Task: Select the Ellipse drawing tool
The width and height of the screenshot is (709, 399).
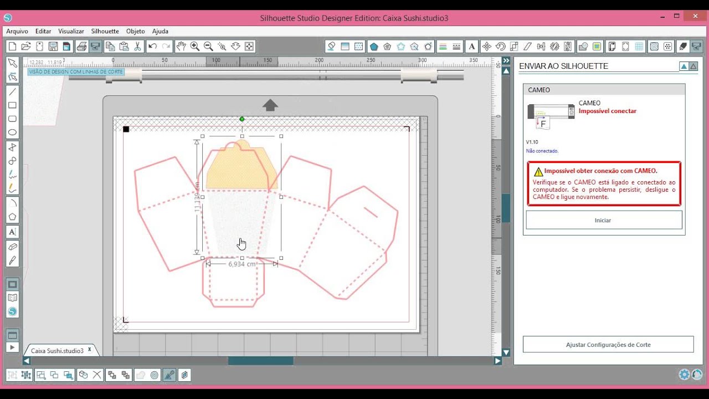Action: 12,132
